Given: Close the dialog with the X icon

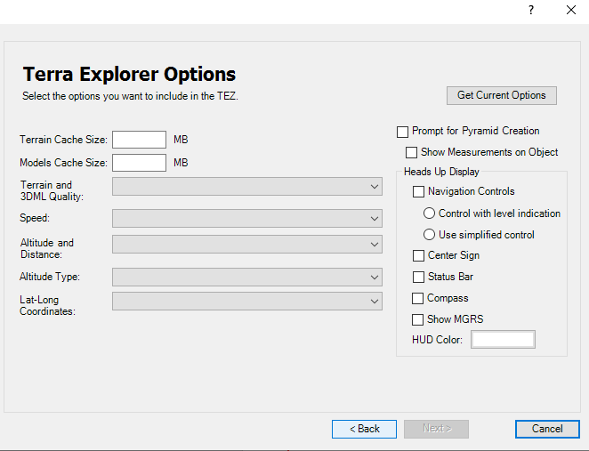Looking at the screenshot, I should [x=571, y=10].
